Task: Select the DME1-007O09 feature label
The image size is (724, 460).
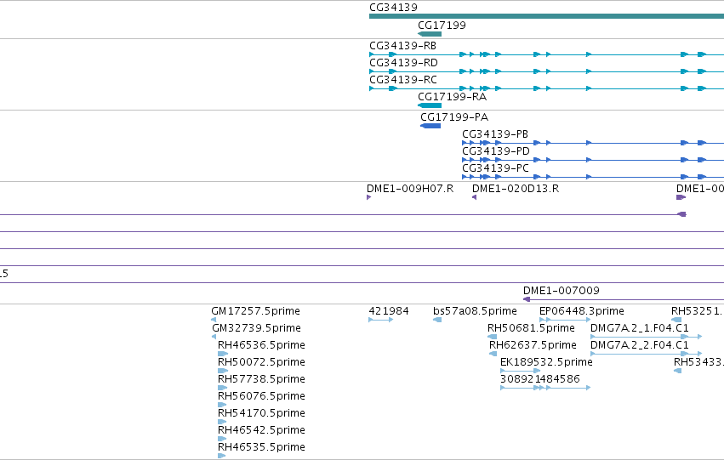Action: (x=561, y=291)
